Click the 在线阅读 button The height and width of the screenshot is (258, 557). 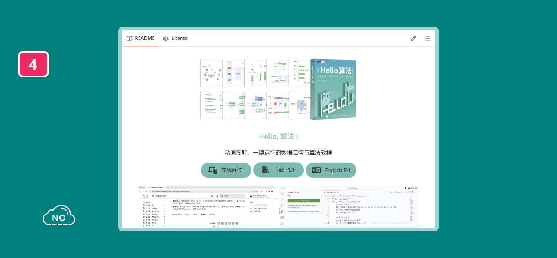coord(226,170)
